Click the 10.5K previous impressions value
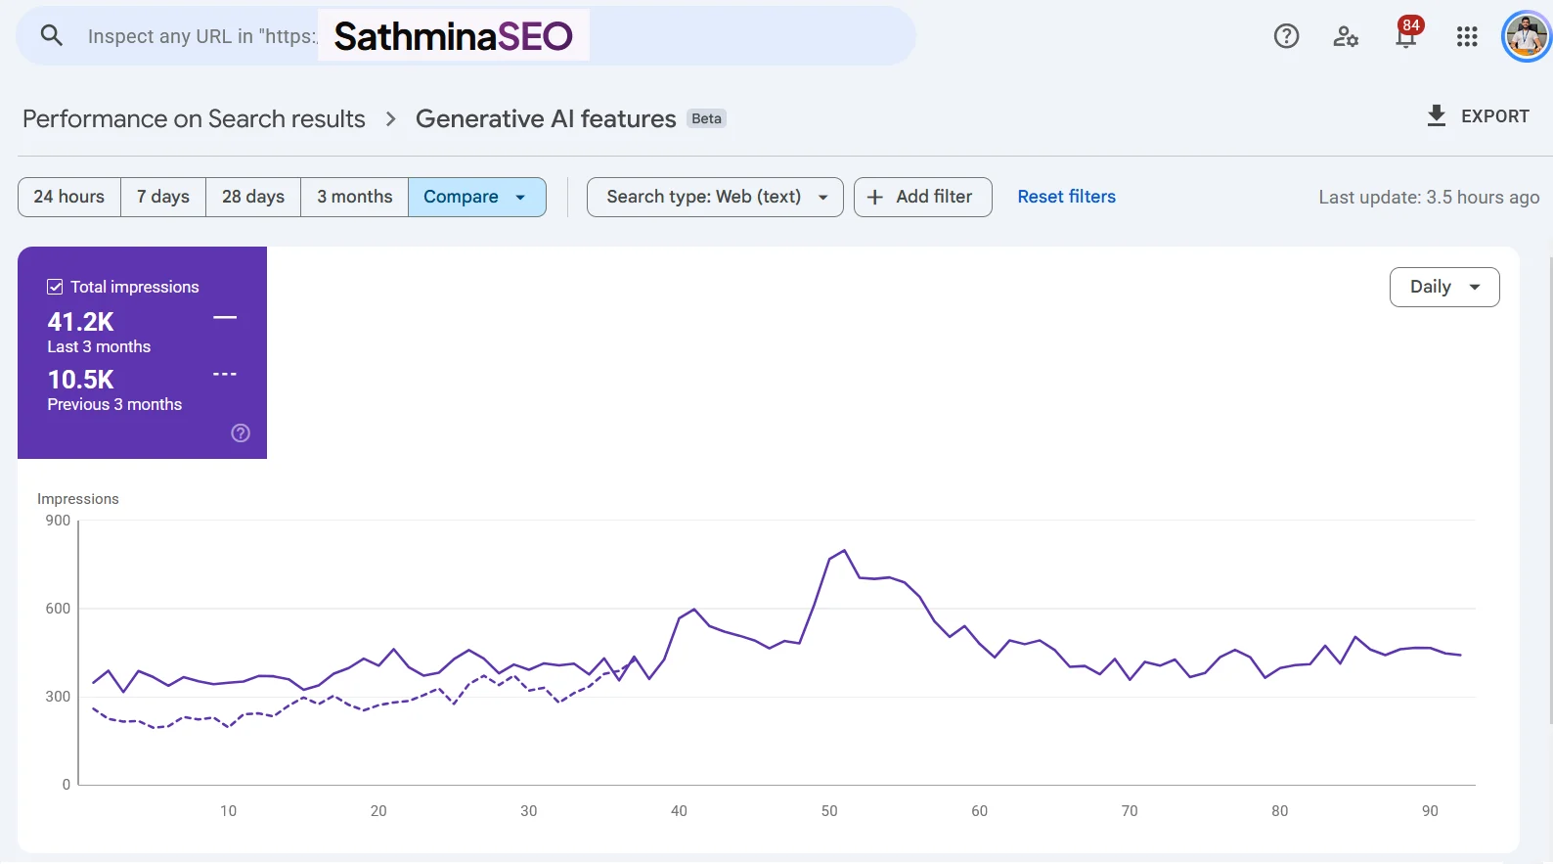1553x864 pixels. pyautogui.click(x=80, y=380)
